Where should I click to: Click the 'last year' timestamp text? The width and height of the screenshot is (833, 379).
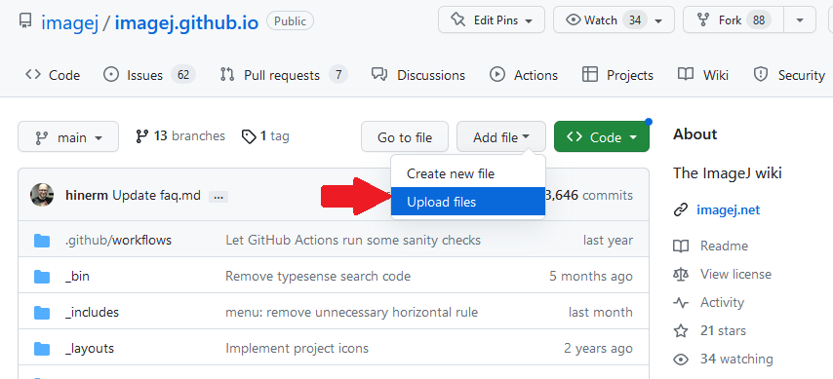pos(608,240)
